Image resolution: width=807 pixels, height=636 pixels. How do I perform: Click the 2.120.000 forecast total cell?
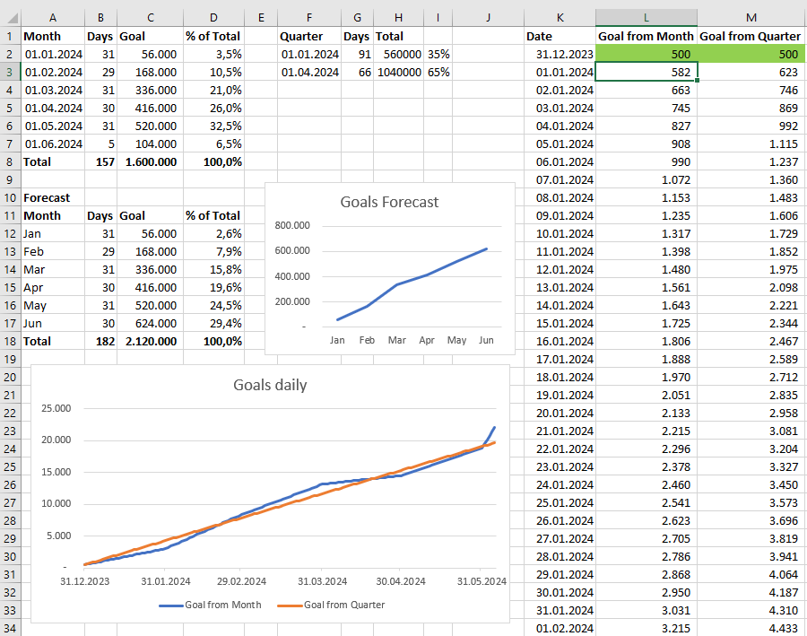(151, 341)
